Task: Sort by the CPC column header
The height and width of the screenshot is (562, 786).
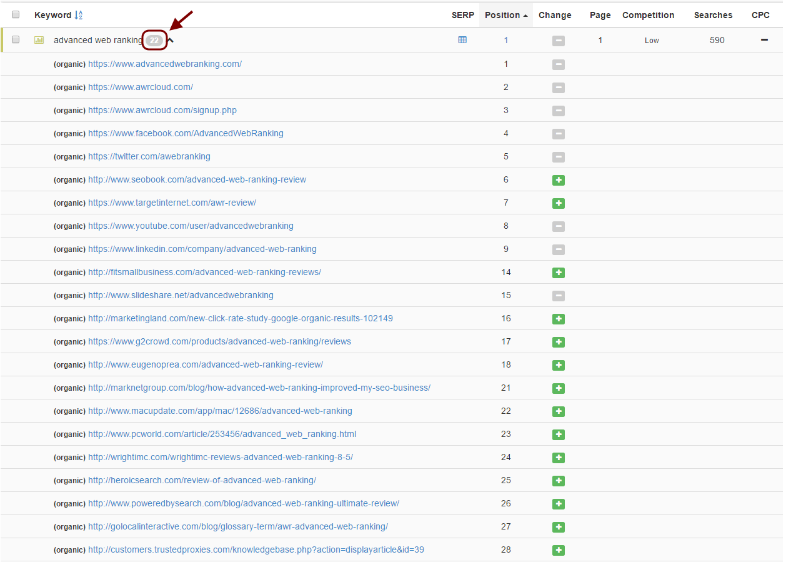Action: [760, 15]
